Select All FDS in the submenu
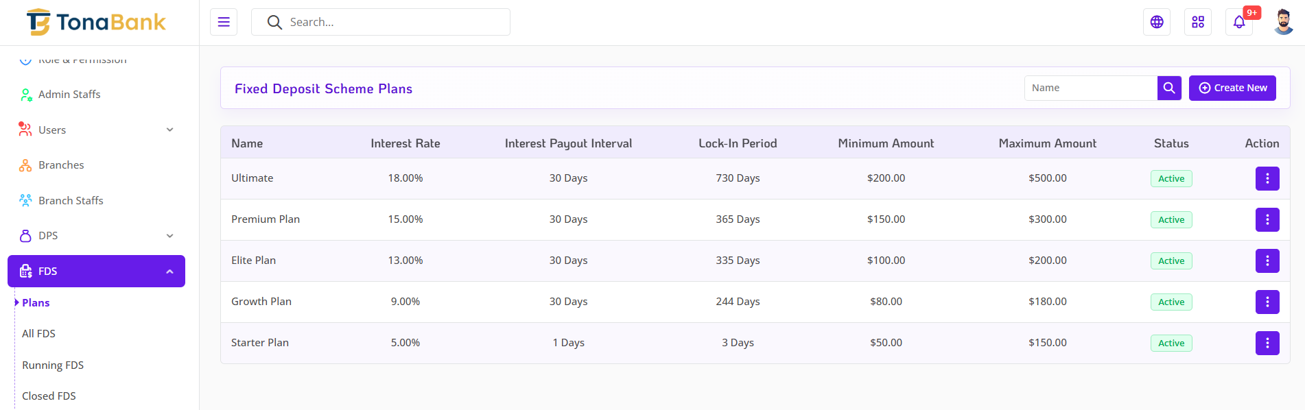 pyautogui.click(x=38, y=334)
